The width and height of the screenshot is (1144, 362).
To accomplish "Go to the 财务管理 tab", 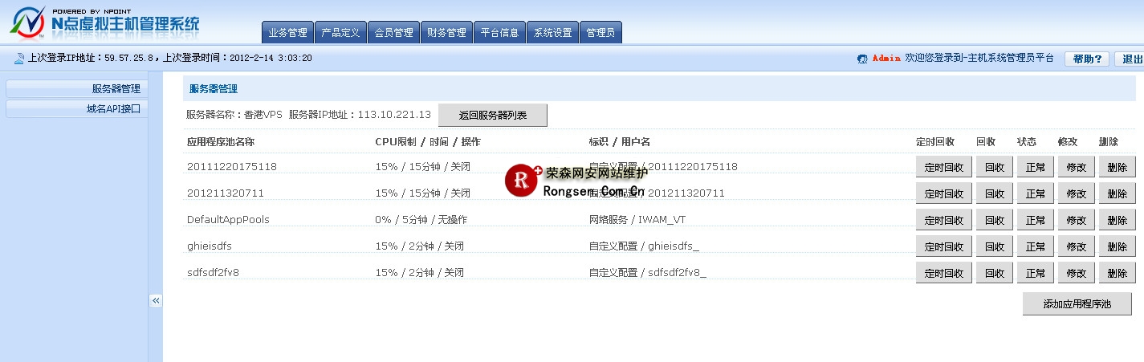I will pos(446,33).
